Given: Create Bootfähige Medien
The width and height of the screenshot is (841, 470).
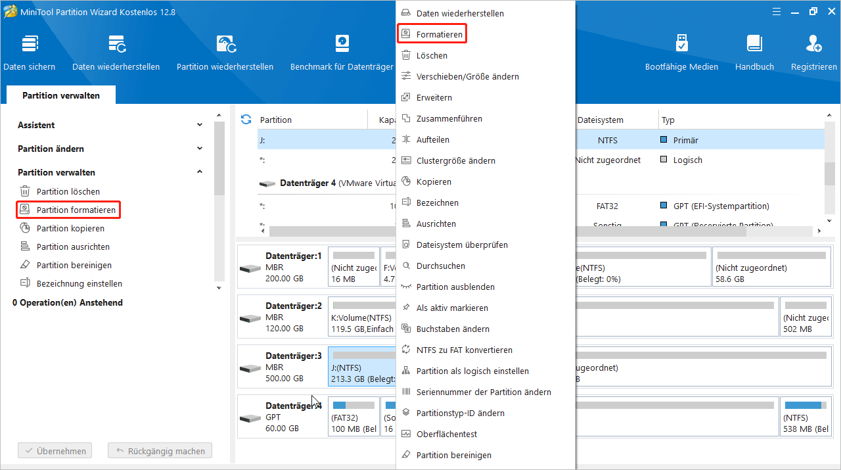Looking at the screenshot, I should 681,53.
